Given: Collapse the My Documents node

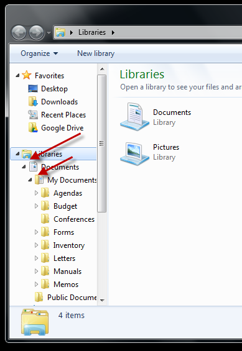Looking at the screenshot, I should [30, 180].
